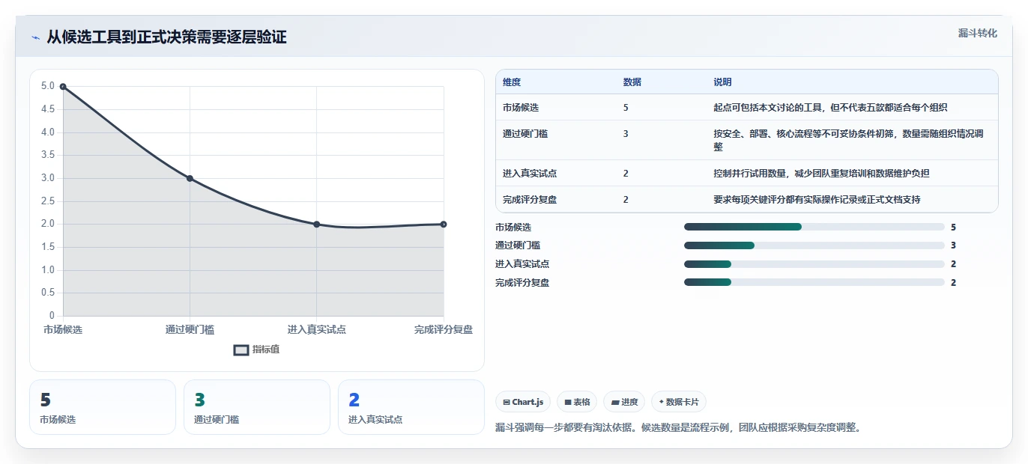Click the 漏斗转化 label in header

[x=977, y=33]
